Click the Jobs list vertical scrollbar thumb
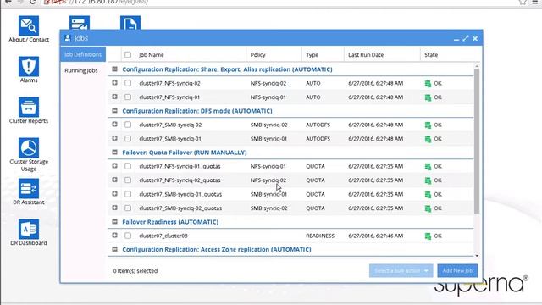 pyautogui.click(x=477, y=141)
